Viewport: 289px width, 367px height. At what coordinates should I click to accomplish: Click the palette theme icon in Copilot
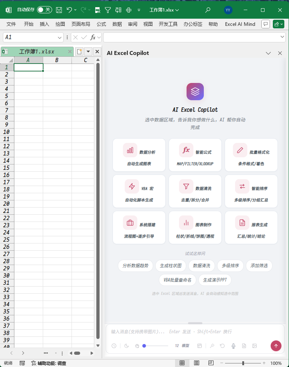[x=137, y=346]
